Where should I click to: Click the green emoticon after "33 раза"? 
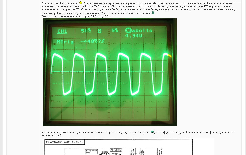(x=152, y=132)
